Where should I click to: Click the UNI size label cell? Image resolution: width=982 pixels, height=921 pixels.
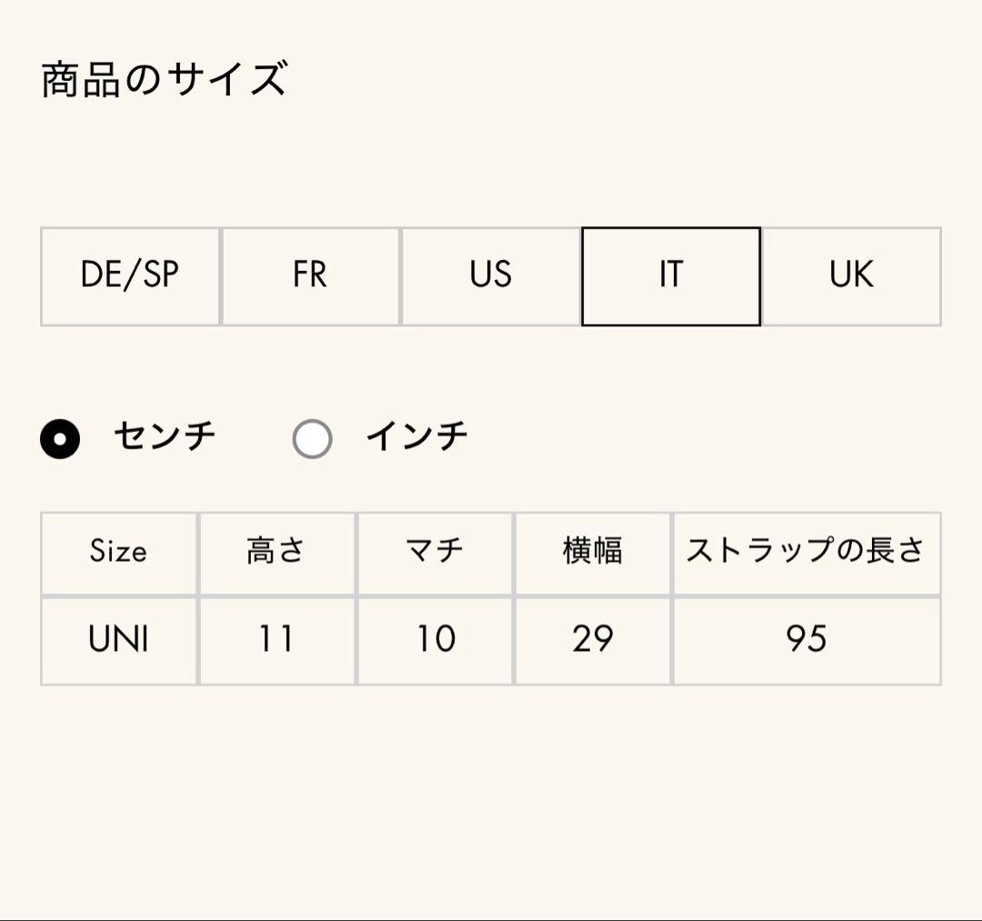(x=117, y=639)
